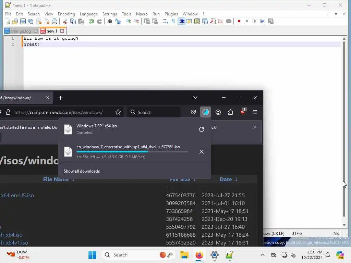
Task: Open the Macro menu
Action: [142, 14]
